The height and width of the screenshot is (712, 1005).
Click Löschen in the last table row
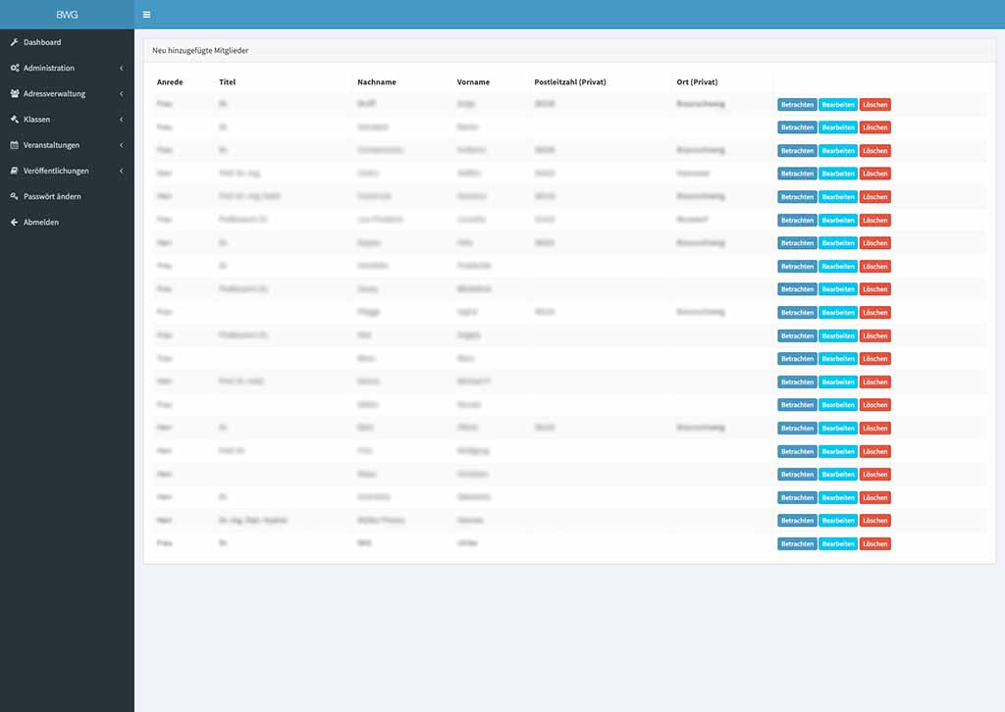tap(874, 543)
